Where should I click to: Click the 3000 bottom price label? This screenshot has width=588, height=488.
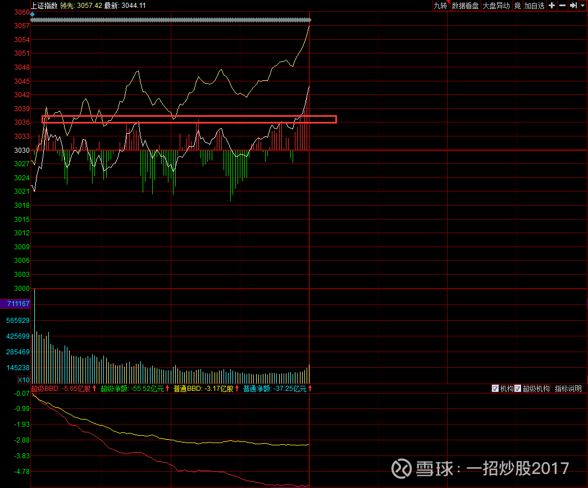22,289
